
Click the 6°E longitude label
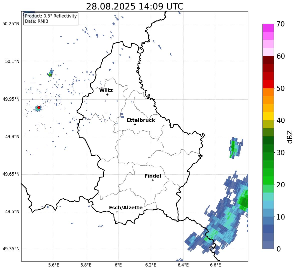(x=118, y=265)
